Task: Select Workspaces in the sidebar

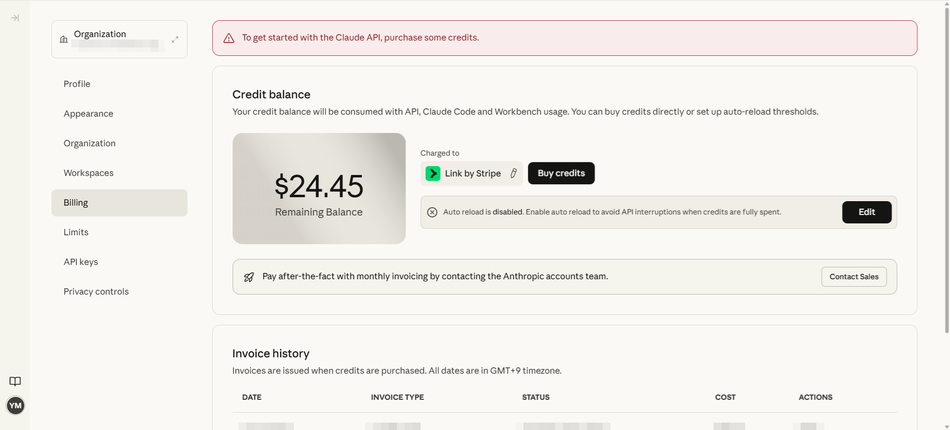Action: point(89,173)
